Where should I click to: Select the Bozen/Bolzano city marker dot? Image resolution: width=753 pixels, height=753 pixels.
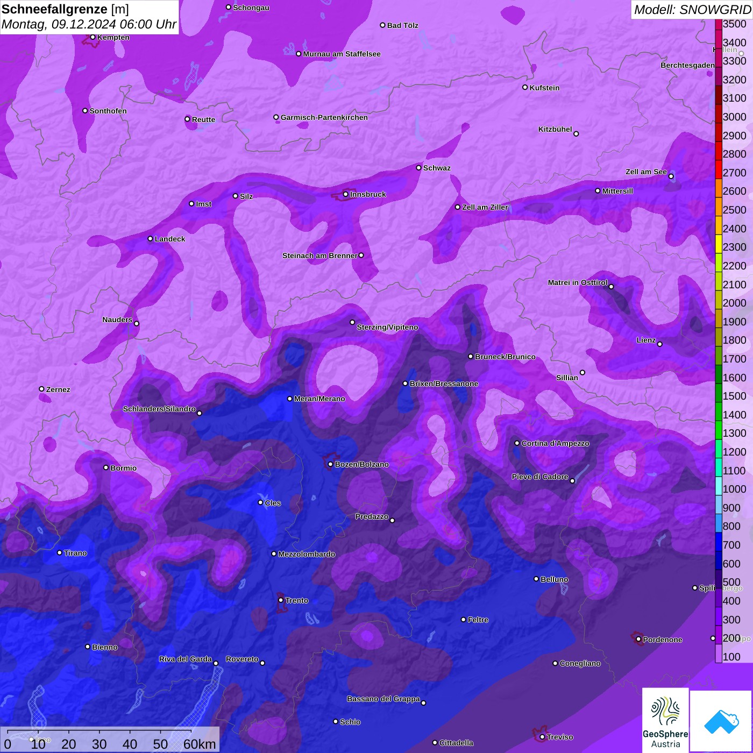click(331, 464)
